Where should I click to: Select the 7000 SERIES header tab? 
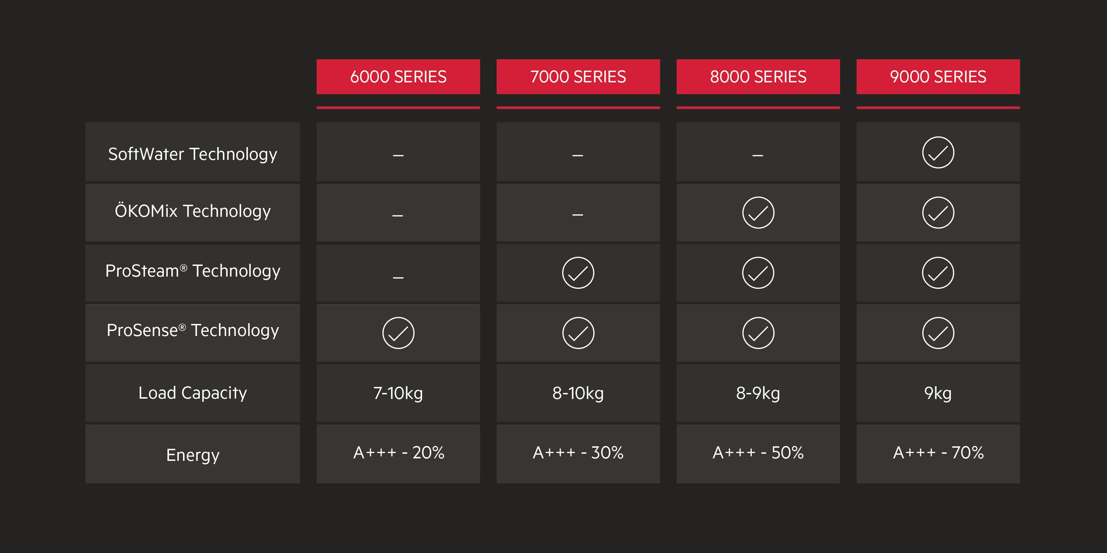point(578,77)
